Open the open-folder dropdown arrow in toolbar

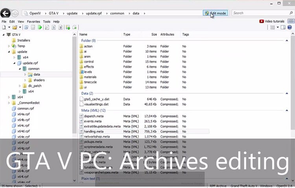[x=20, y=27]
